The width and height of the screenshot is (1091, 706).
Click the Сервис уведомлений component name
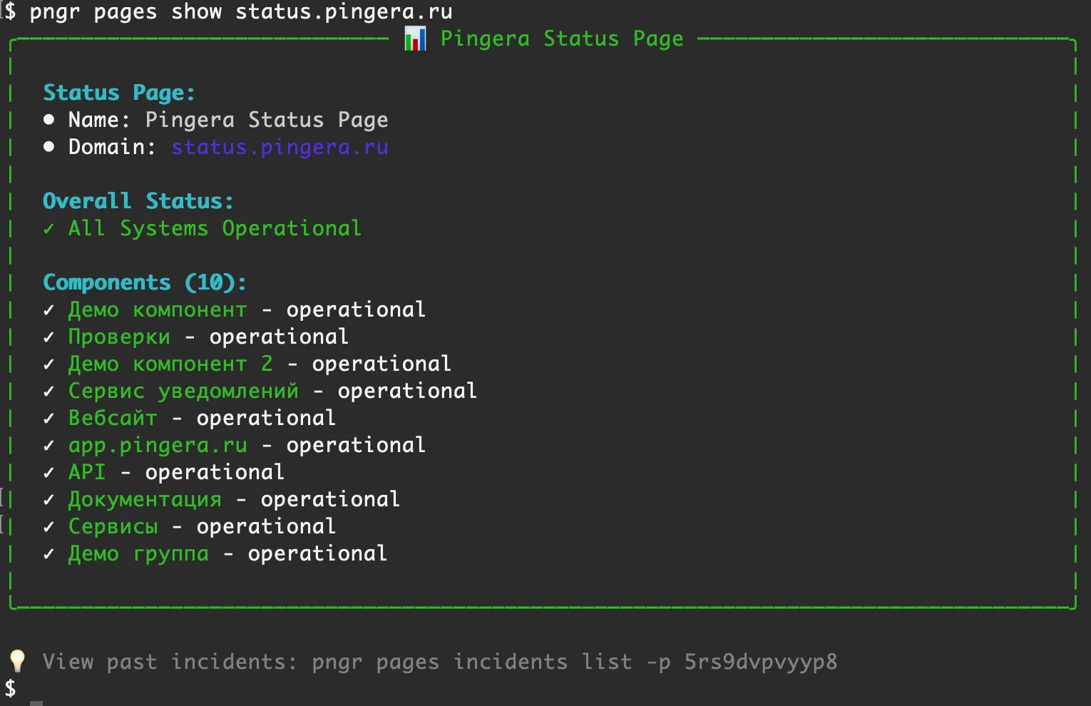pos(183,392)
